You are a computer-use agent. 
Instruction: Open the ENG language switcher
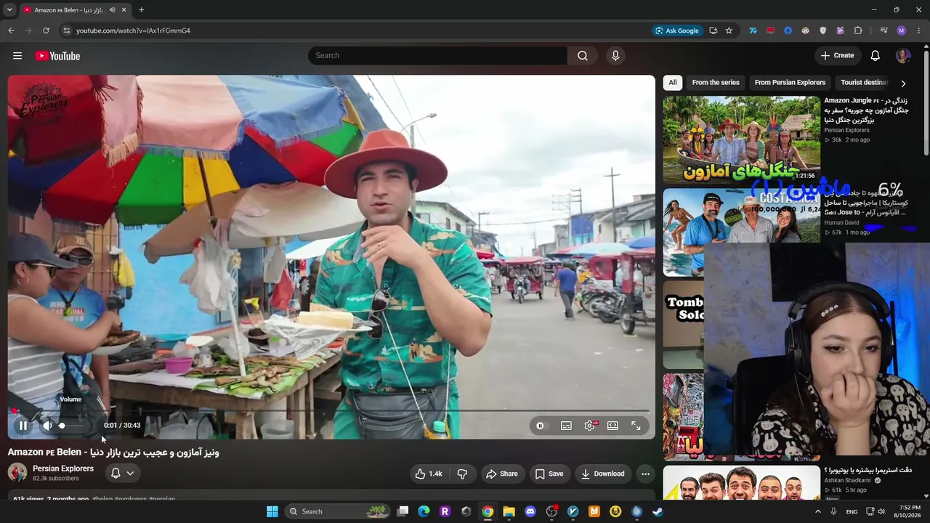pyautogui.click(x=852, y=511)
